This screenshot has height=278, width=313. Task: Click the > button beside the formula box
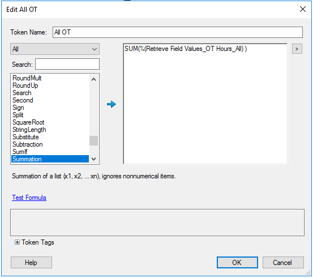[x=297, y=49]
